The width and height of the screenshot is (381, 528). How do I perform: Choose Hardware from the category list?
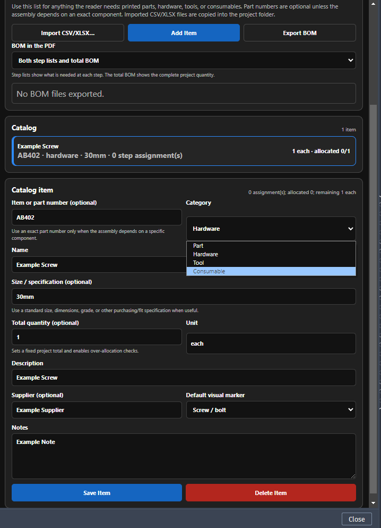click(271, 254)
